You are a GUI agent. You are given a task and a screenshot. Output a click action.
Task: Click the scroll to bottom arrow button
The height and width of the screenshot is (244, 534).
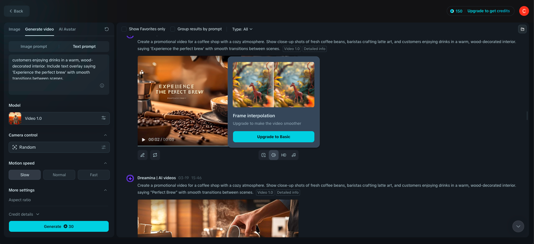click(518, 226)
